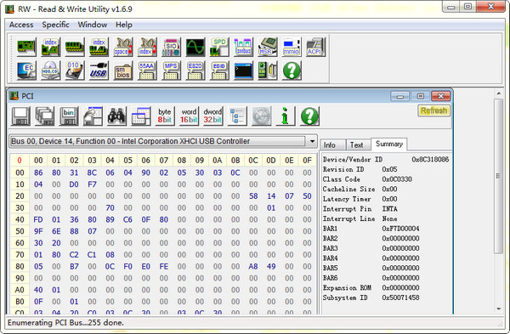The width and height of the screenshot is (510, 334).
Task: Click the scroll down arrow of main scrollbar
Action: [x=499, y=309]
